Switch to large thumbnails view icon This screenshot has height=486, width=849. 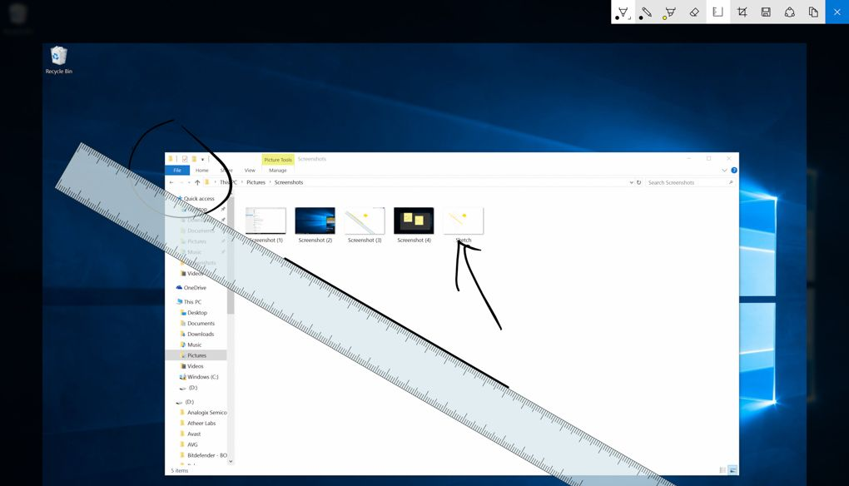pos(732,470)
